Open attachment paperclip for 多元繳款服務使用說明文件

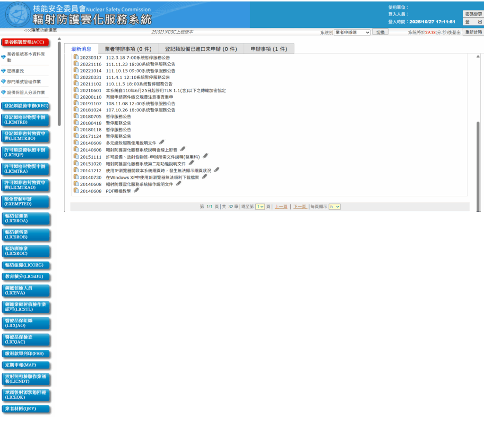point(162,142)
